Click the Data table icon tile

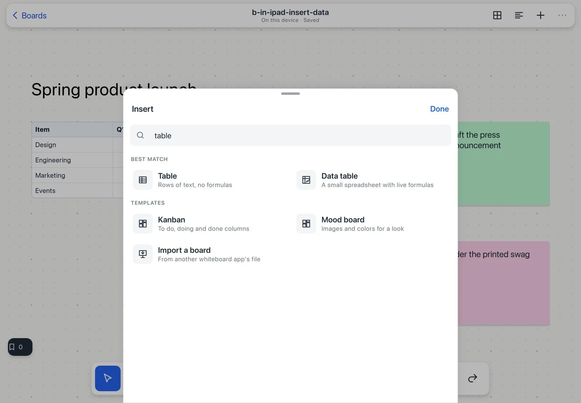pos(306,180)
